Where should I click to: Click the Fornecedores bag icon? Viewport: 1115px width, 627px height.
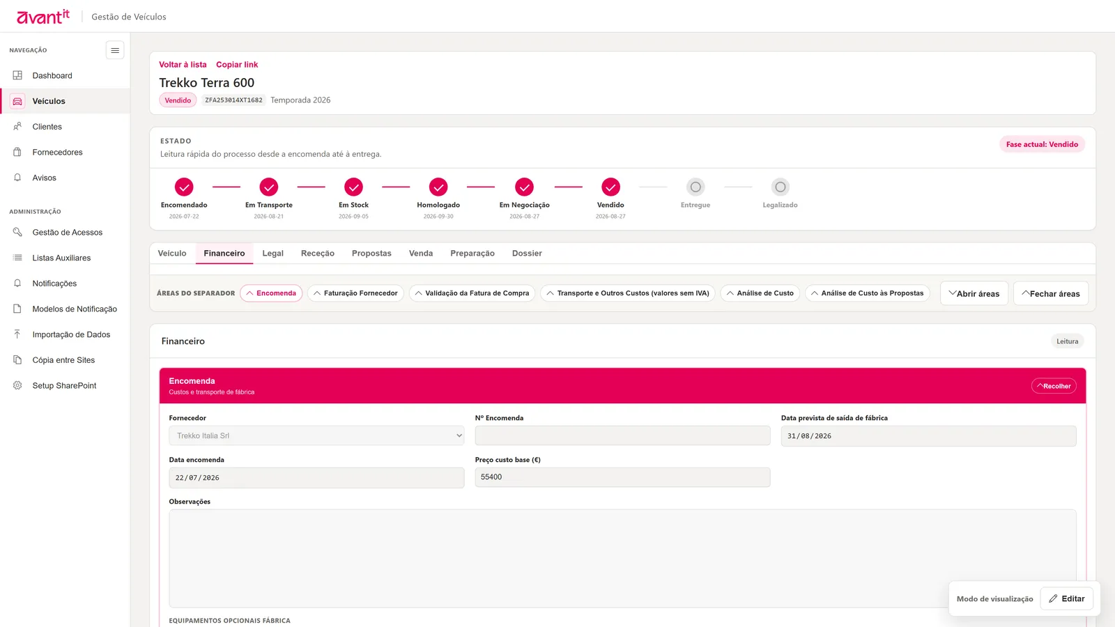click(x=17, y=152)
